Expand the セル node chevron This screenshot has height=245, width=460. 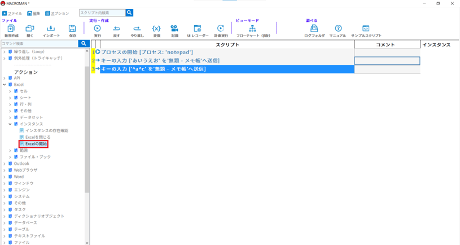tap(10, 91)
